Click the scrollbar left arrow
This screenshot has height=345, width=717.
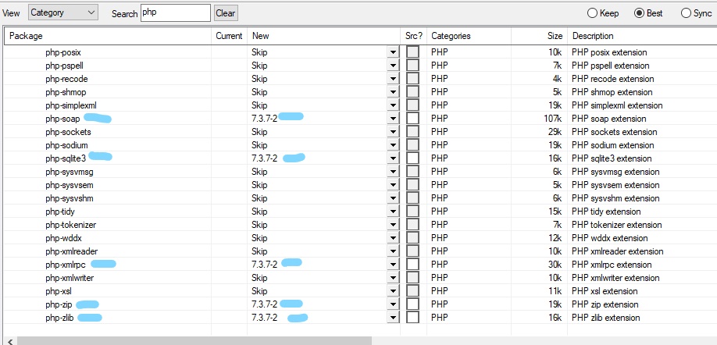pyautogui.click(x=9, y=341)
